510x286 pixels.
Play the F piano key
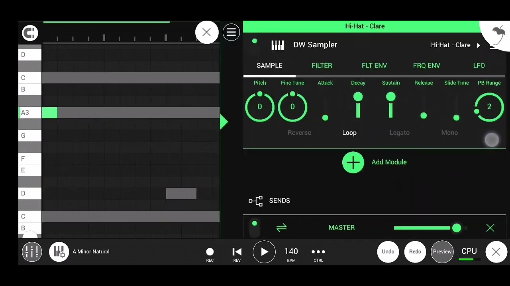pos(30,159)
